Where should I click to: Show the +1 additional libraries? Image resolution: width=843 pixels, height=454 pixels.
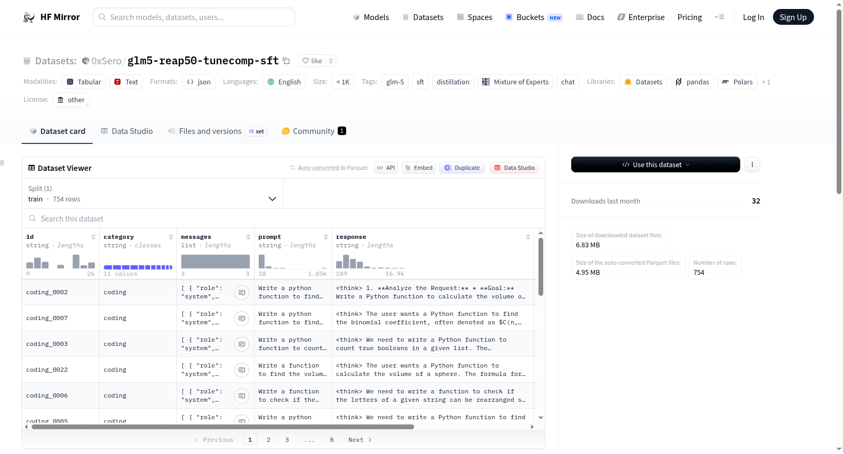766,82
